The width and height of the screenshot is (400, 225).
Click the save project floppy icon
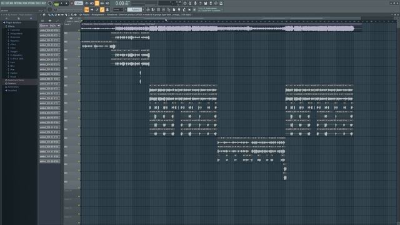206,3
